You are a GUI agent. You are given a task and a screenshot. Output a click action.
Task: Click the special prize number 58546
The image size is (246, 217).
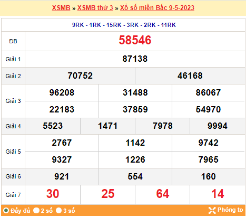click(135, 40)
